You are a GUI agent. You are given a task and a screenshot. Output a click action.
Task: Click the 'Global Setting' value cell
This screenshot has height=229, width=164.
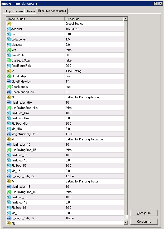(94, 24)
